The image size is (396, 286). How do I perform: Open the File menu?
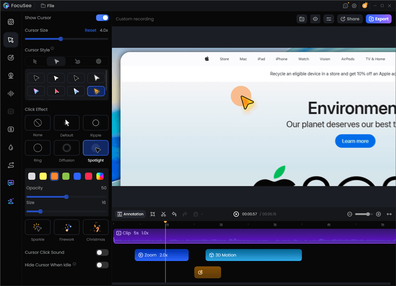[48, 5]
